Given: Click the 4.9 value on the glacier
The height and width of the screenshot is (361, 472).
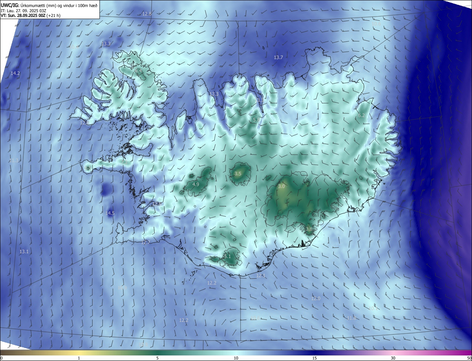Looking at the screenshot, I should (196, 185).
